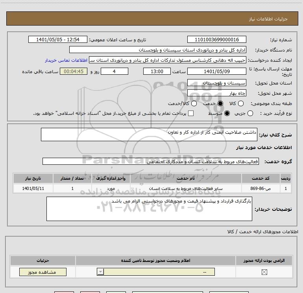Click the تعداد / مقدار column header

tap(72, 178)
